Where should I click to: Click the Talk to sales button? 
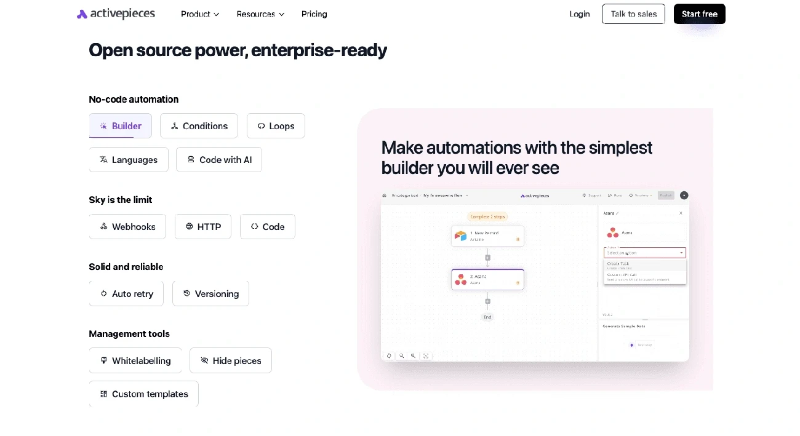633,14
